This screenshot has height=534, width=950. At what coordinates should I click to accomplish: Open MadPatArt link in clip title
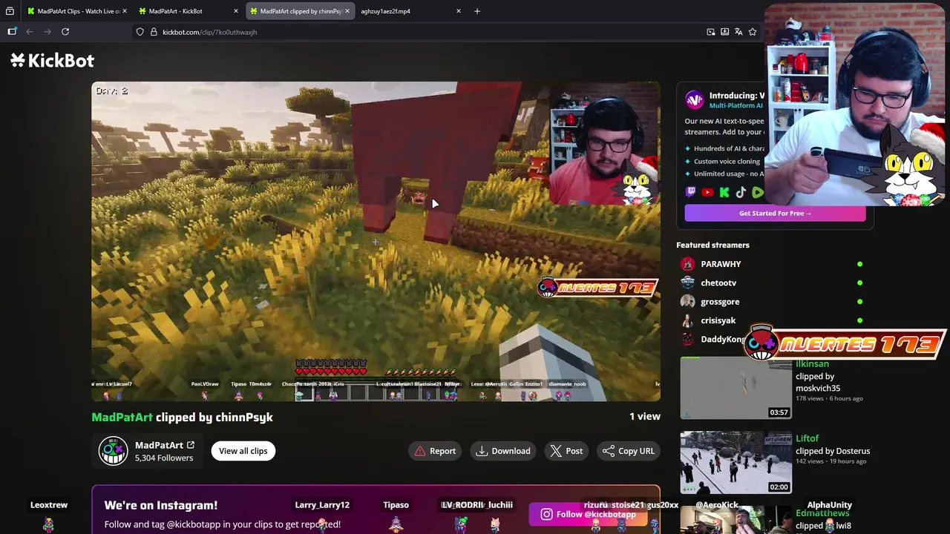click(122, 417)
